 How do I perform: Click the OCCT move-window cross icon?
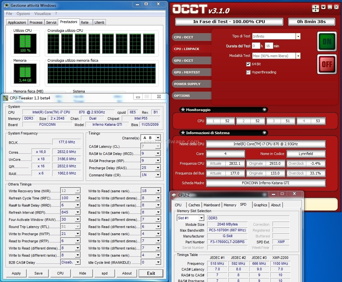315,8
